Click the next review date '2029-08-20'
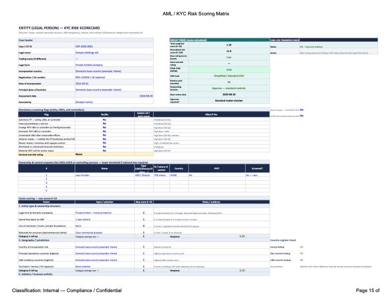This screenshot has height=303, width=392. (229, 95)
